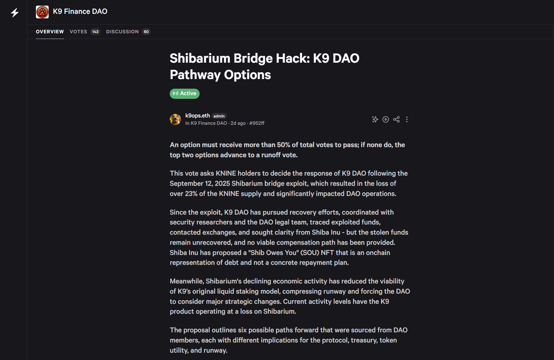Image resolution: width=554 pixels, height=360 pixels.
Task: Click the Snapshot lightning bolt logo
Action: 15,12
